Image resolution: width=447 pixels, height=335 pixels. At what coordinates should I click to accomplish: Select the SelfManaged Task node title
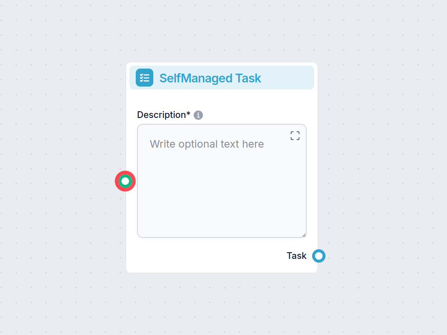coord(210,78)
